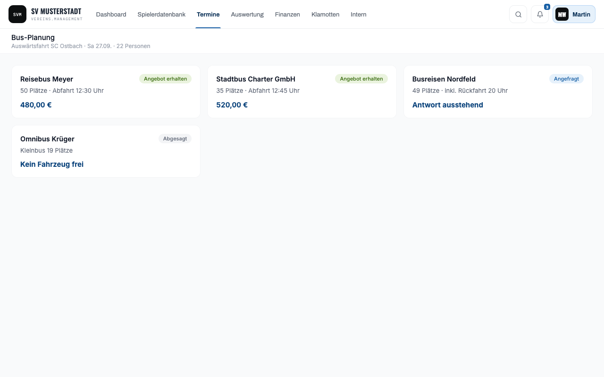This screenshot has width=604, height=377.
Task: Click the 520,00 € price
Action: pos(232,105)
